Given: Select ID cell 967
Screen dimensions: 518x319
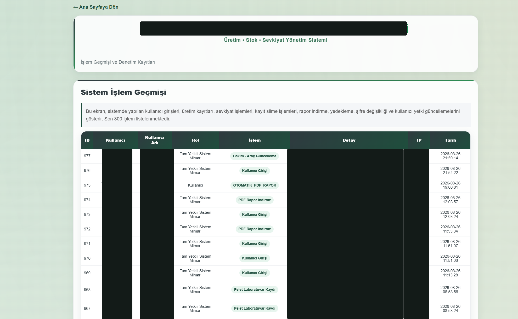Looking at the screenshot, I should pos(87,309).
